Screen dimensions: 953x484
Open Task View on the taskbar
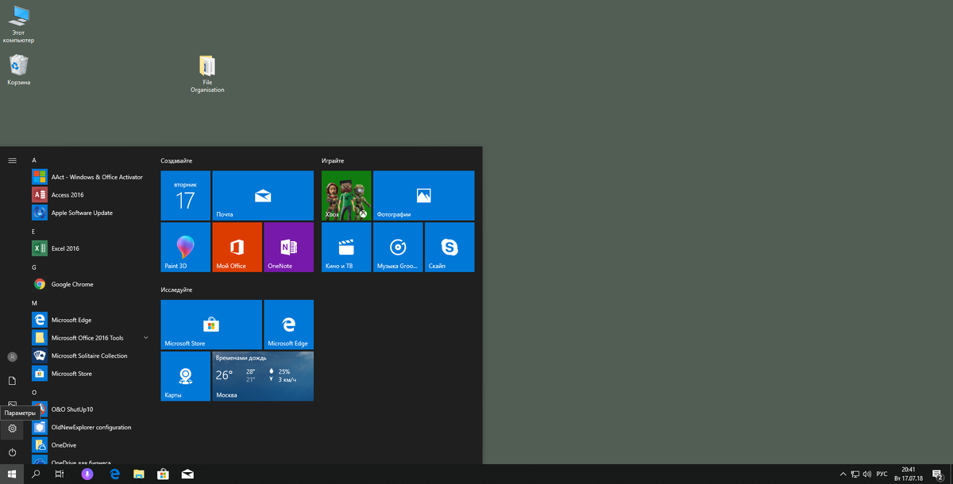60,474
